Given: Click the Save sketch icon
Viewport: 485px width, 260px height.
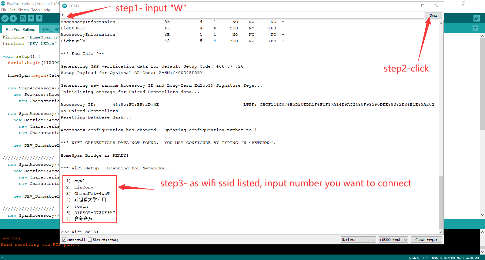Looking at the screenshot, I should 39,18.
